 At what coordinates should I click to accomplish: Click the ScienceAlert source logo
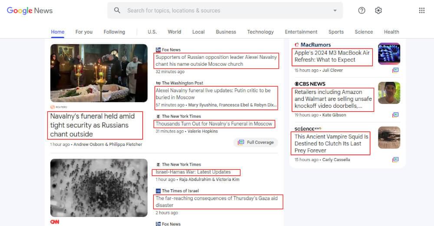[x=308, y=129]
